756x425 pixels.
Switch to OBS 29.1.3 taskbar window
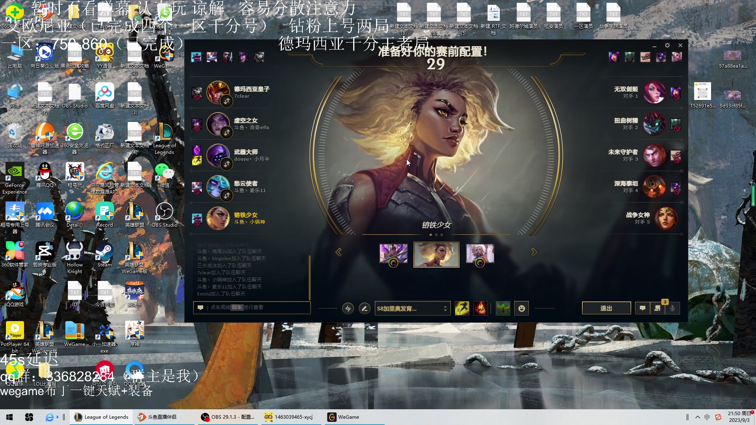(228, 417)
